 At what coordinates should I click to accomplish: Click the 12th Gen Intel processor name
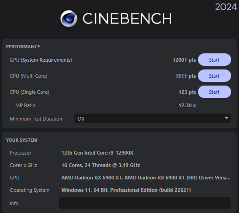click(97, 153)
